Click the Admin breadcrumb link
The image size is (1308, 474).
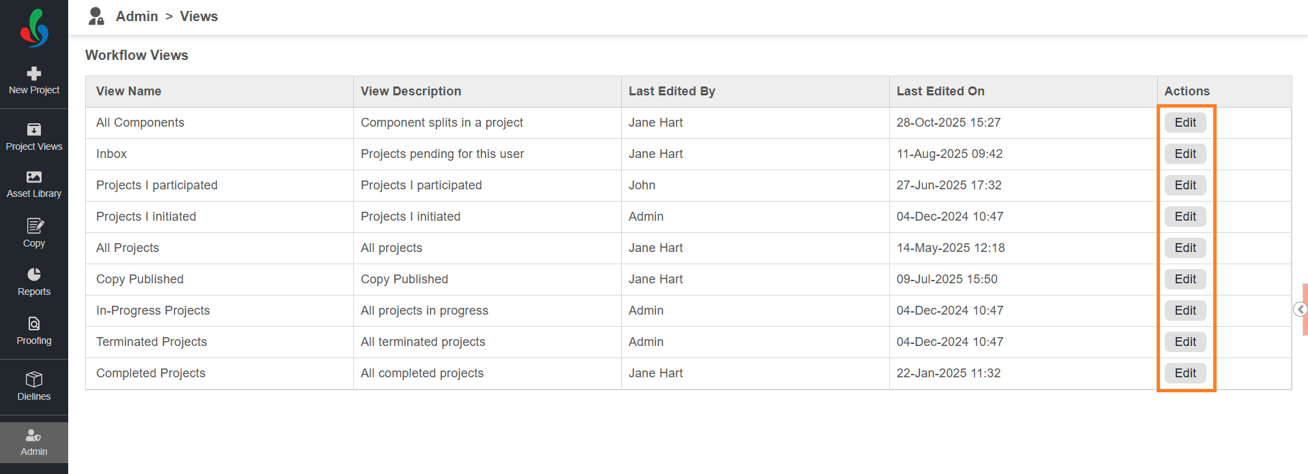[136, 16]
